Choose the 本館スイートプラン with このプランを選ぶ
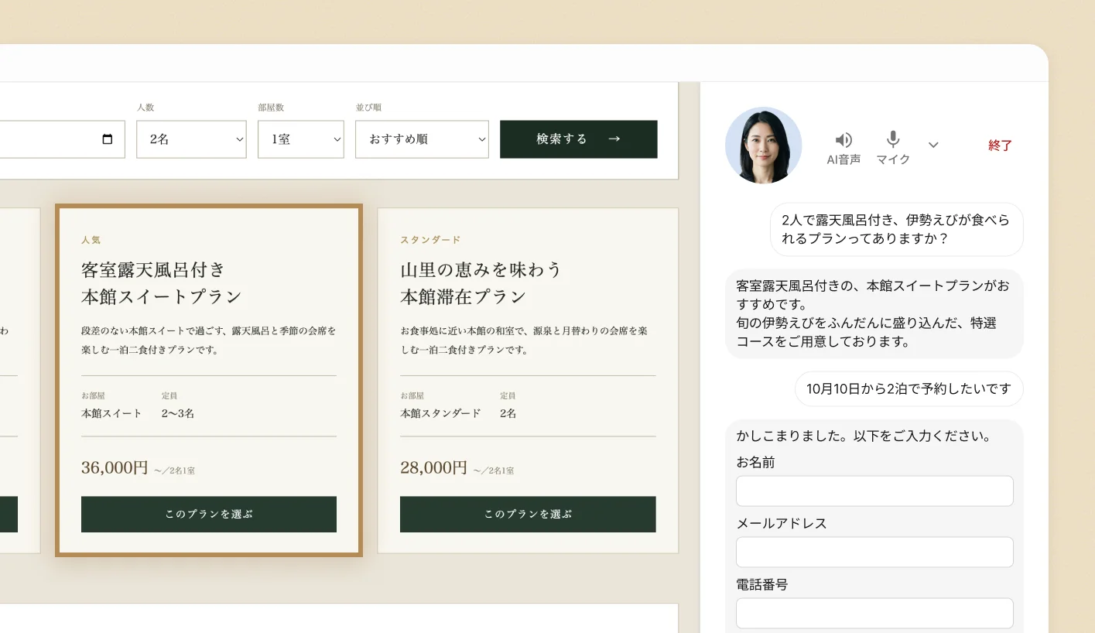Image resolution: width=1095 pixels, height=633 pixels. 209,514
